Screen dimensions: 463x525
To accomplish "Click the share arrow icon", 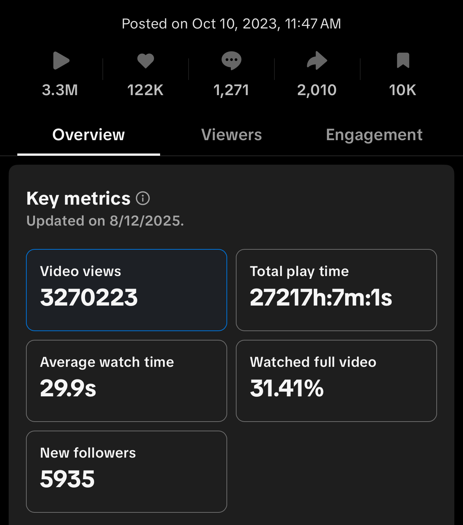I will pyautogui.click(x=317, y=61).
